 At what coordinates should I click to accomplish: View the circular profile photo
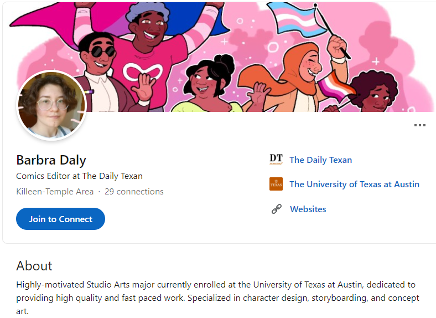(x=51, y=105)
